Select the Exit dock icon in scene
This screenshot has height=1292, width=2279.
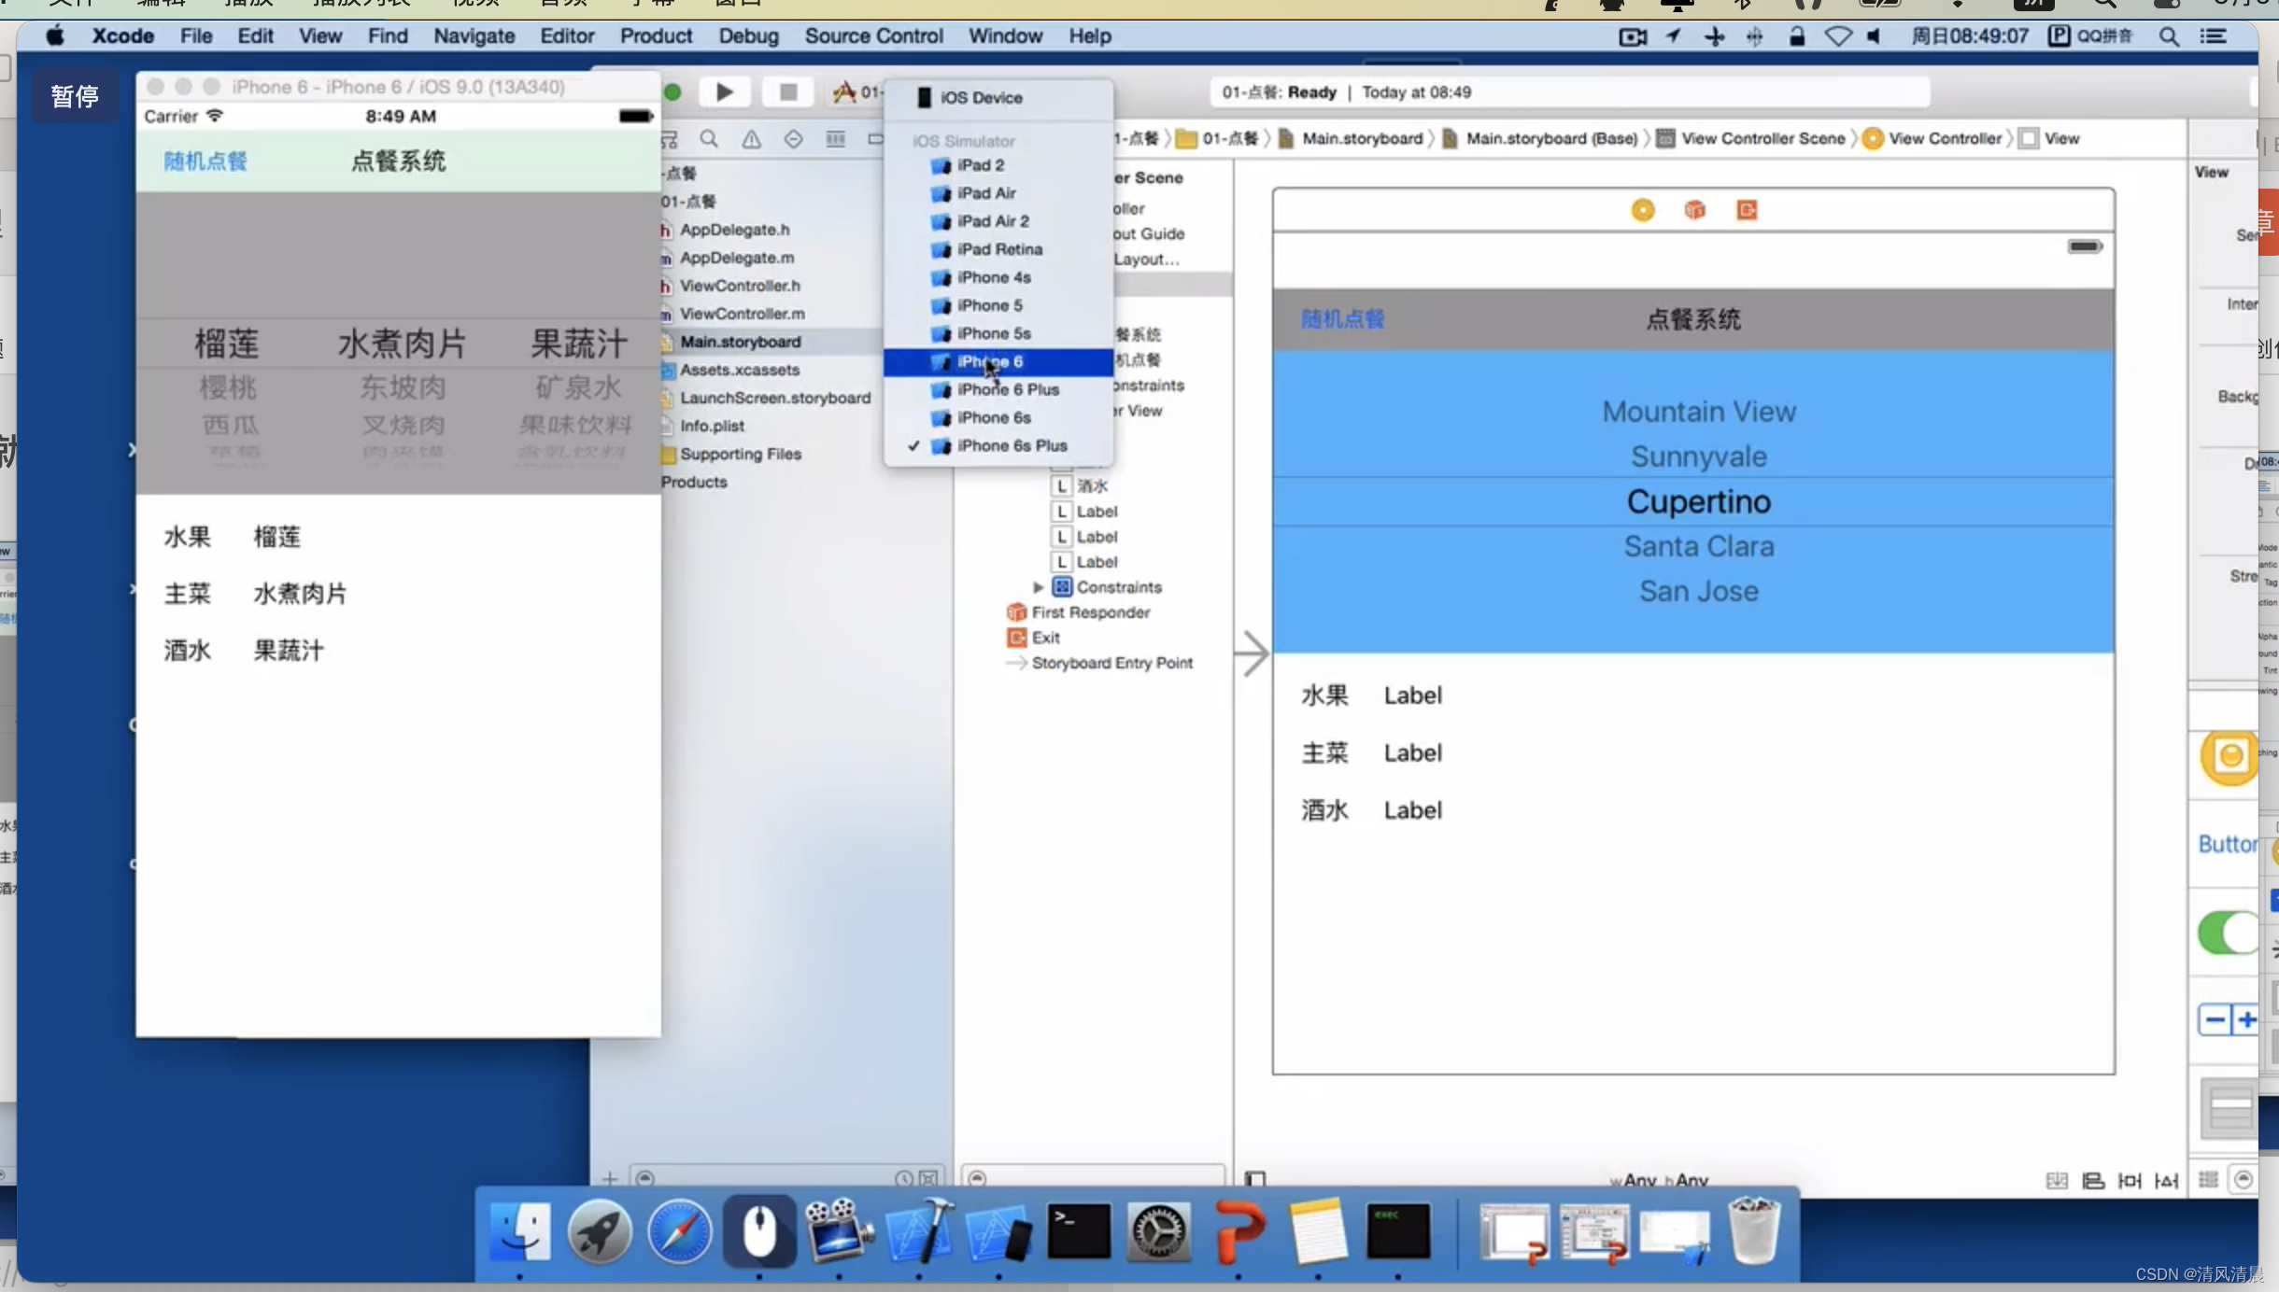(1747, 210)
